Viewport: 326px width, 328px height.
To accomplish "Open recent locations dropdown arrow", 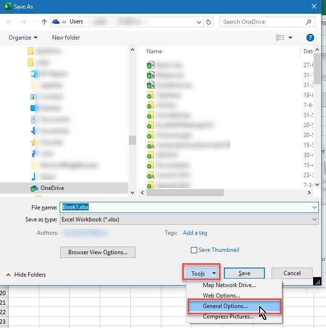I will tap(34, 21).
